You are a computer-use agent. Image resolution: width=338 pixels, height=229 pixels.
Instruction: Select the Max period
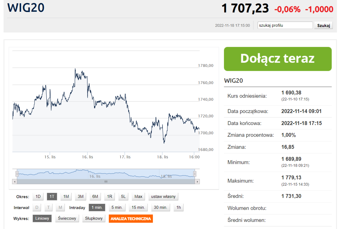click(x=138, y=197)
